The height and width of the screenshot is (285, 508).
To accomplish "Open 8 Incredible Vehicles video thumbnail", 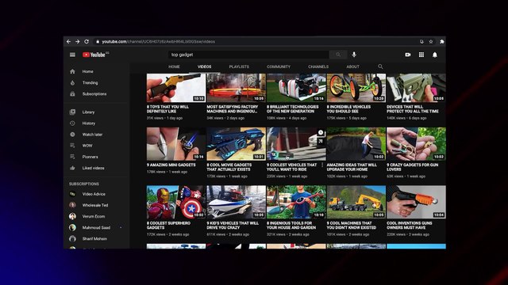I will (356, 88).
